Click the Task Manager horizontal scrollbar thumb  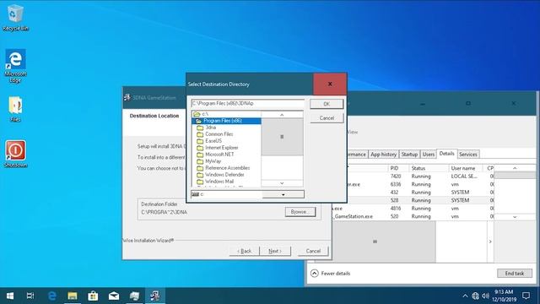(x=375, y=242)
